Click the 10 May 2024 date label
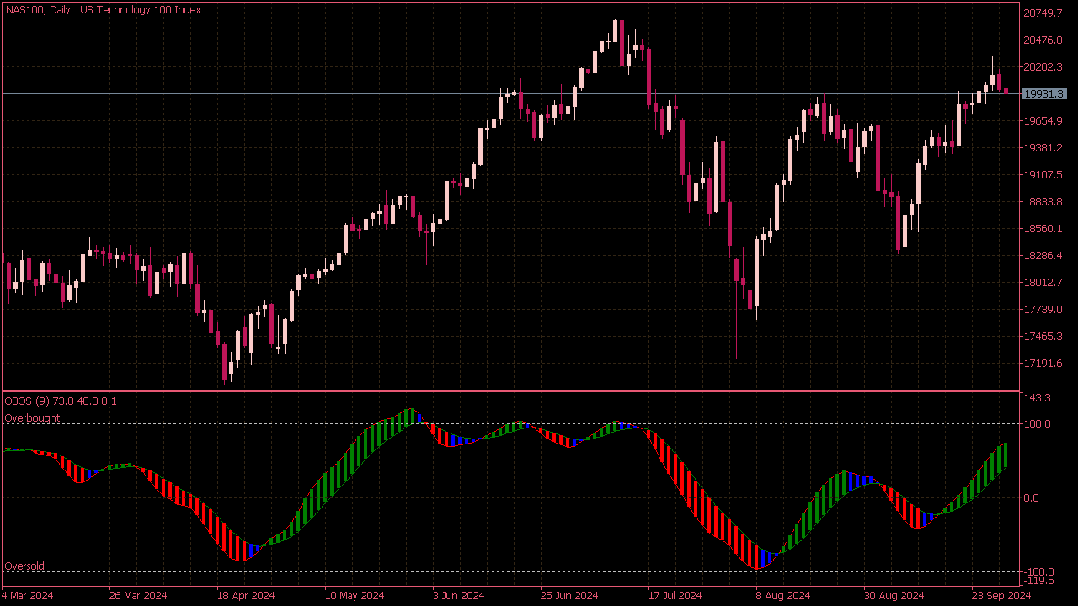 [x=354, y=596]
